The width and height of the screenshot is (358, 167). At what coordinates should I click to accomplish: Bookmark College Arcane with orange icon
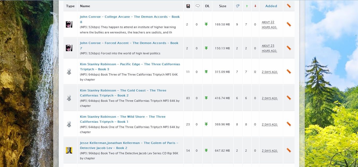(x=289, y=24)
